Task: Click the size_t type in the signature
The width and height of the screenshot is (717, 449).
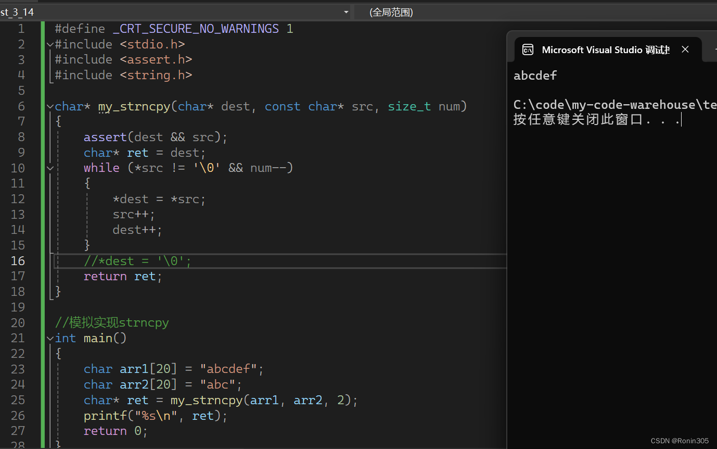Action: (x=409, y=106)
